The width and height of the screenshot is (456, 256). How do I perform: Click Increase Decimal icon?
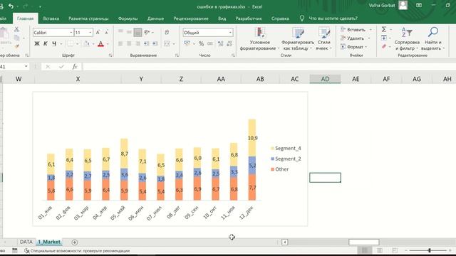point(220,44)
